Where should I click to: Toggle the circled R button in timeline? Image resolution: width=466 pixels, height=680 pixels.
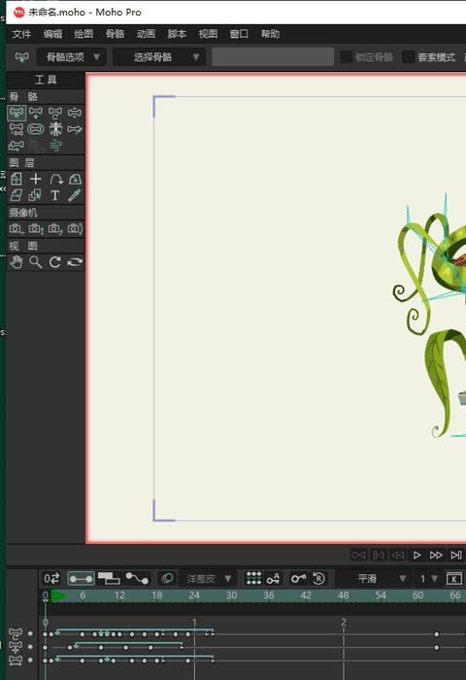(x=318, y=578)
